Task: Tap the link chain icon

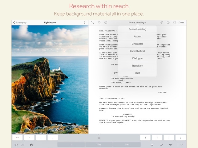Action: [x=161, y=145]
